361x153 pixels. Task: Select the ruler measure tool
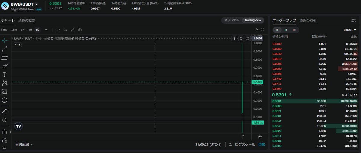coord(5,111)
